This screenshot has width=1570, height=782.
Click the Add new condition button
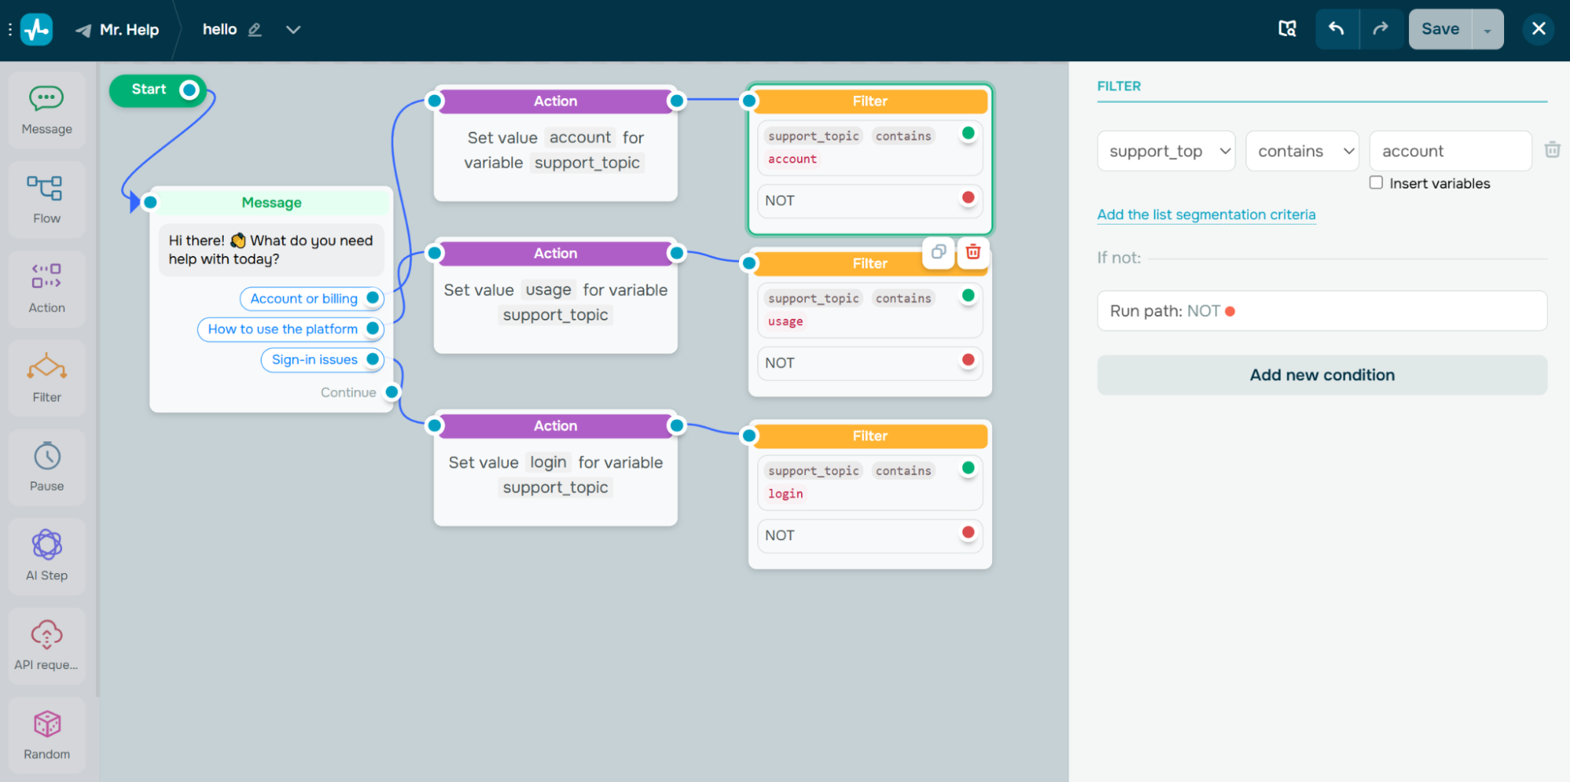point(1322,375)
